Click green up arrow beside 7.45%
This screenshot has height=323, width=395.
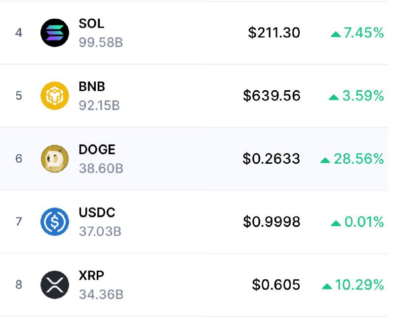(336, 34)
